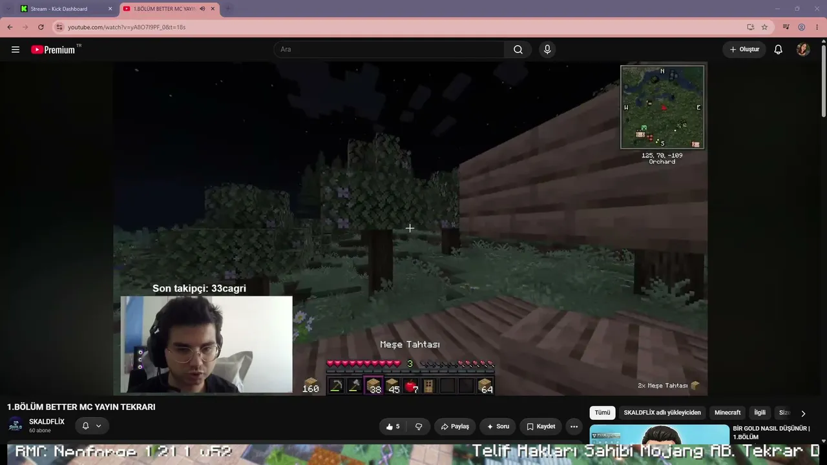Open a new browser tab

click(x=227, y=9)
